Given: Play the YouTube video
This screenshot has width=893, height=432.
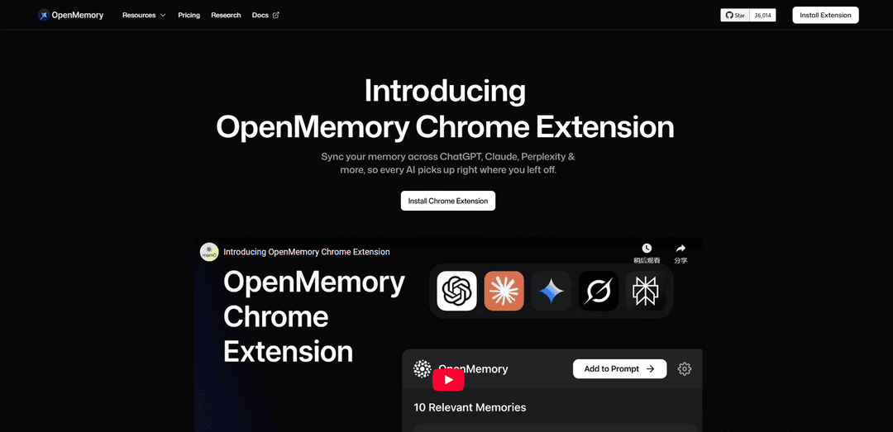Looking at the screenshot, I should click(x=448, y=380).
